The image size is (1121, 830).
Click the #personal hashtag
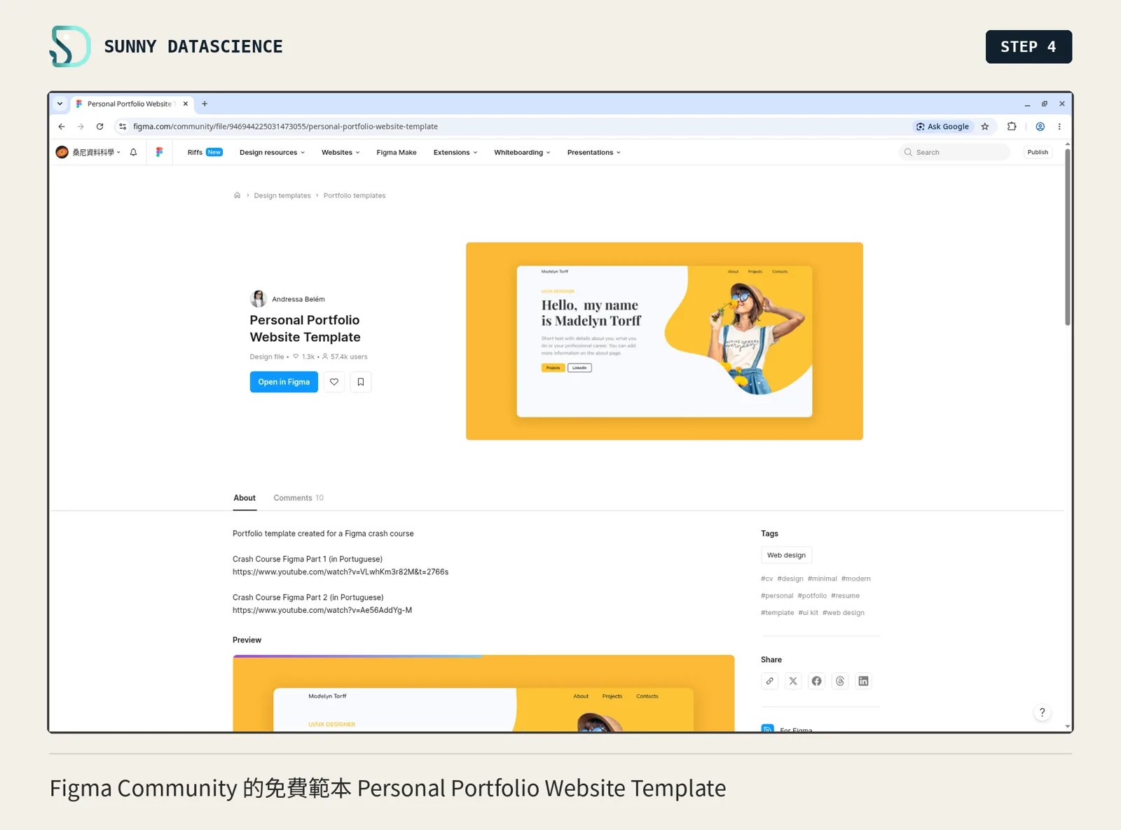pyautogui.click(x=777, y=596)
